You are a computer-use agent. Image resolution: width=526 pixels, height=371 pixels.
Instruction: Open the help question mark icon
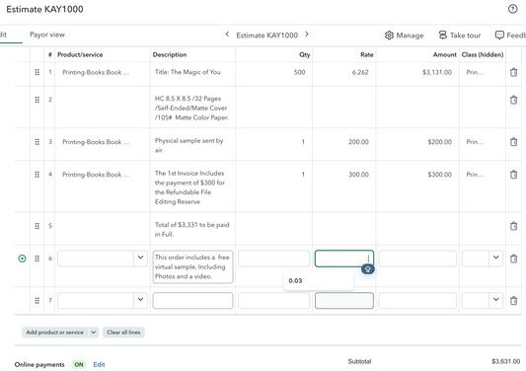[512, 9]
